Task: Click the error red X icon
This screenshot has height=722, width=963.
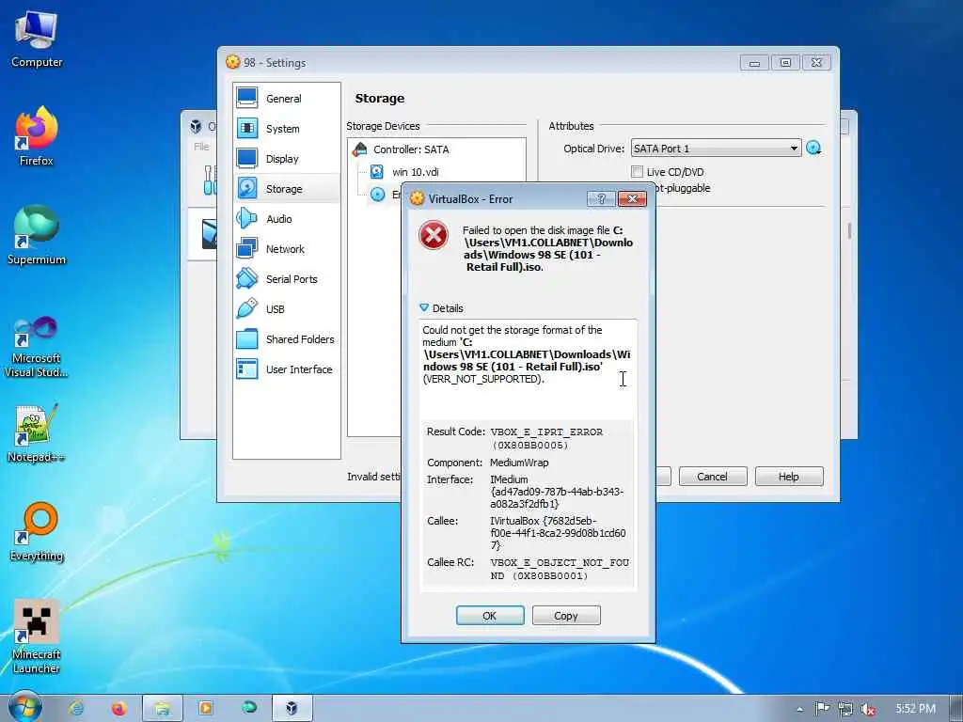Action: click(x=433, y=235)
